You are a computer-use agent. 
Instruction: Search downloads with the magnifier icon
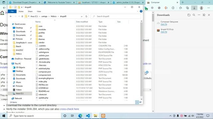click(194, 15)
